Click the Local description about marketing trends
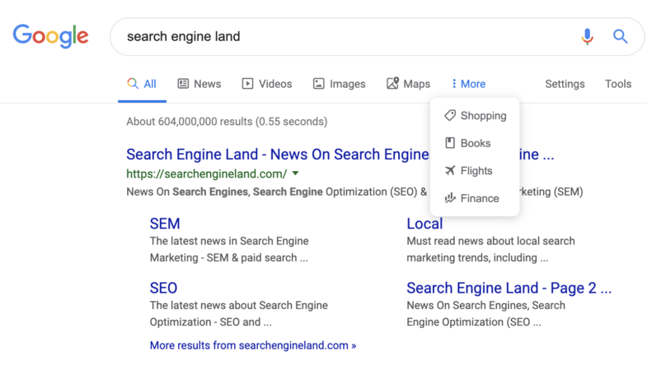Viewport: 647px width, 365px height. (x=490, y=249)
